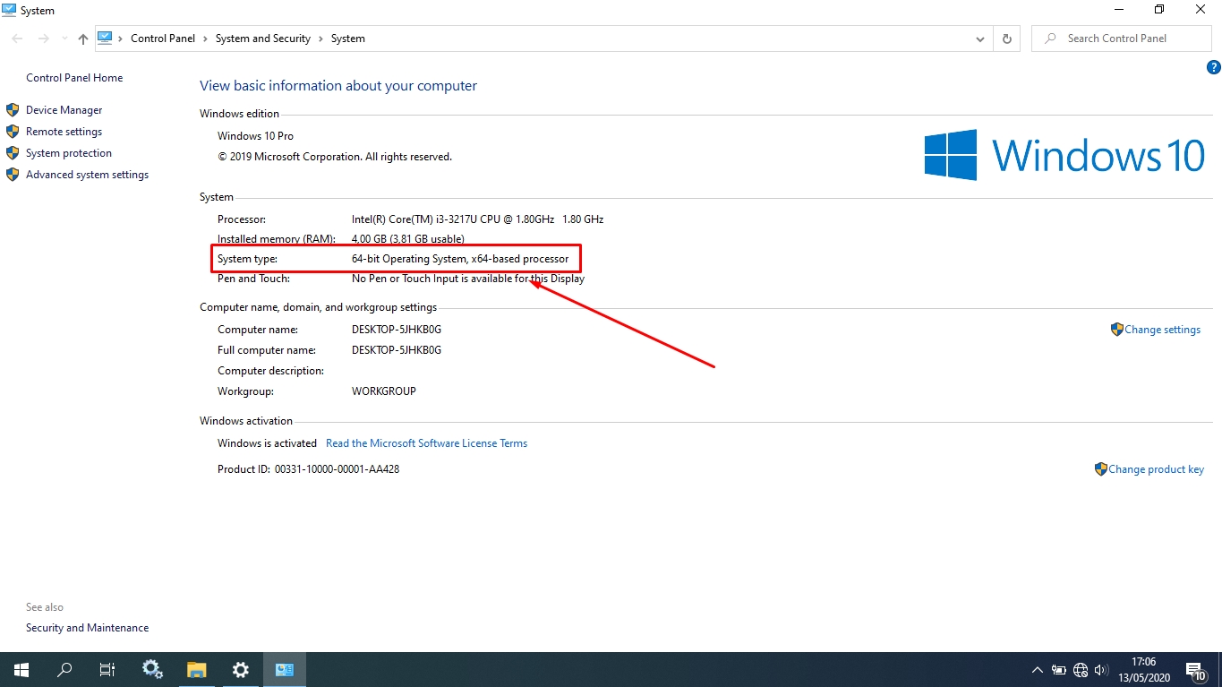This screenshot has height=687, width=1222.
Task: Click the Forward navigation arrow
Action: pyautogui.click(x=43, y=39)
